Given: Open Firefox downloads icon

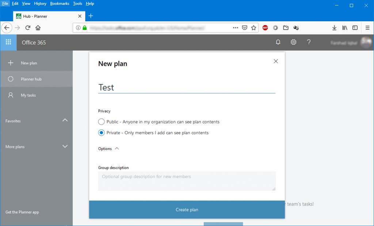Looking at the screenshot, I should (334, 27).
